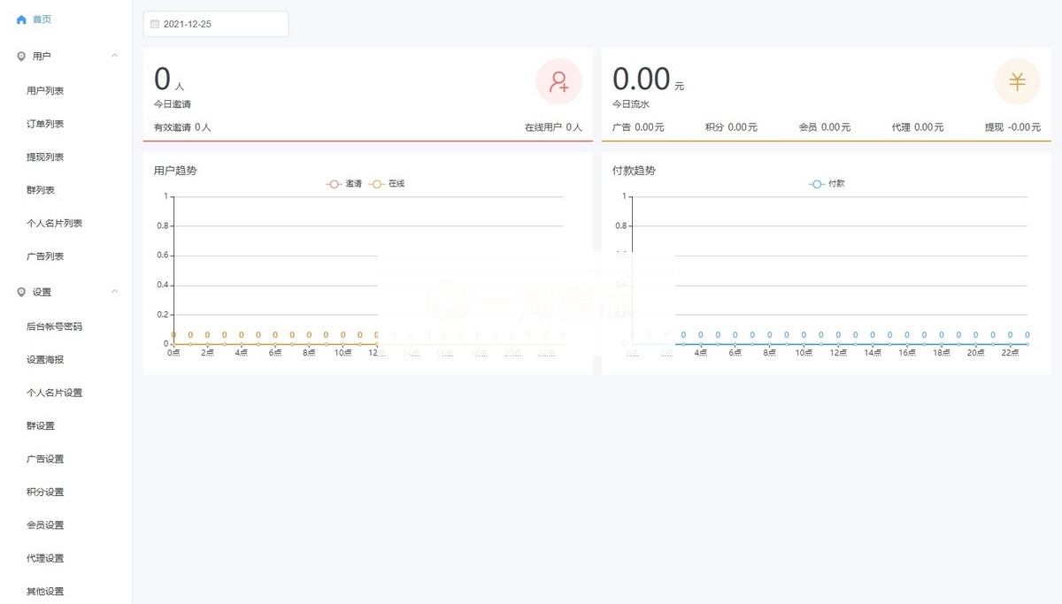The image size is (1062, 604).
Task: Toggle the 在线 series in chart legend
Action: click(388, 184)
